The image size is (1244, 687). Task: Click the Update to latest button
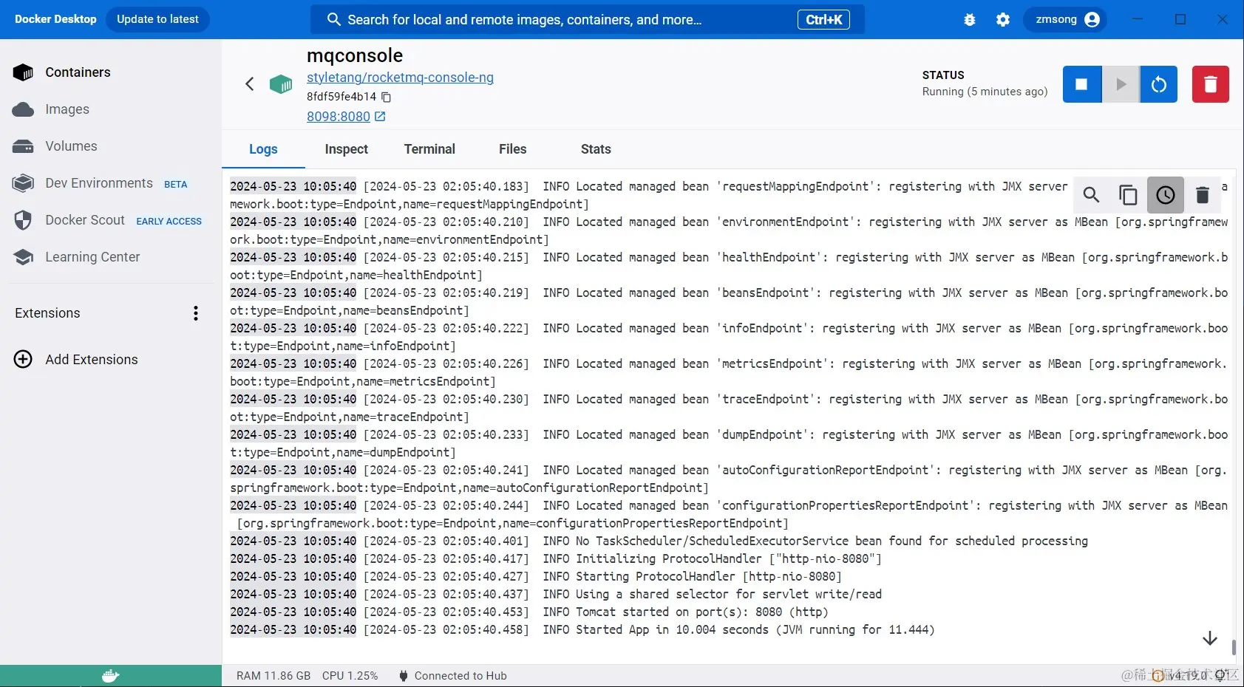(157, 19)
